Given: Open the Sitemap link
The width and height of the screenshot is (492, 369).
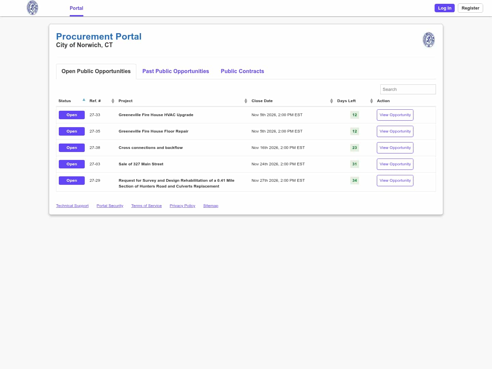Looking at the screenshot, I should click(x=211, y=206).
